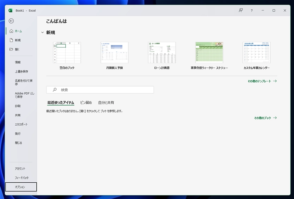Choose 名前を付けて保存

click(21, 82)
